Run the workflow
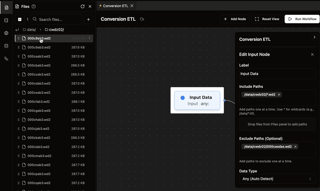 click(x=302, y=19)
